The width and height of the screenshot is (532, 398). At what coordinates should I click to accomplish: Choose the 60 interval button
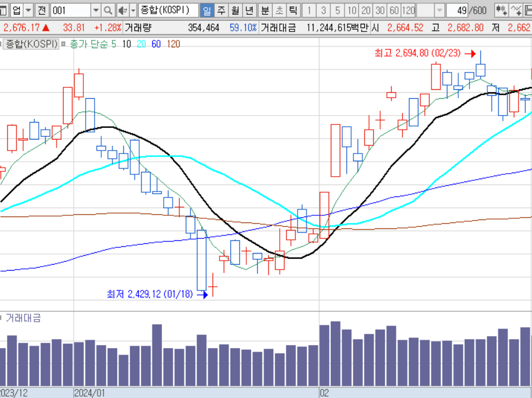[393, 11]
